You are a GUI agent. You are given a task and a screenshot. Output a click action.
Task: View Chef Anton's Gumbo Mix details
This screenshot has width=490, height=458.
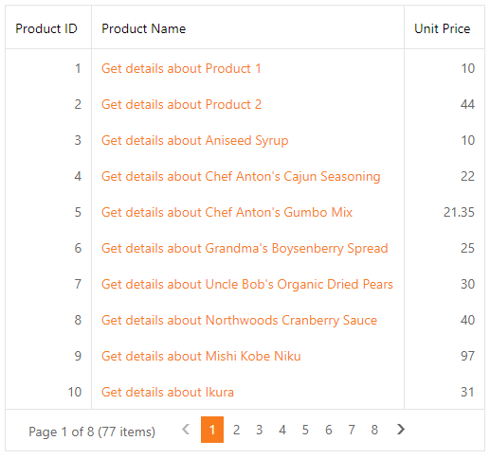tap(227, 212)
